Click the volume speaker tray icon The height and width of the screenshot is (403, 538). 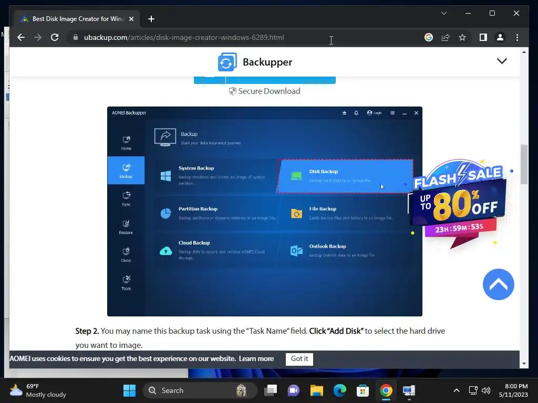[x=486, y=390]
